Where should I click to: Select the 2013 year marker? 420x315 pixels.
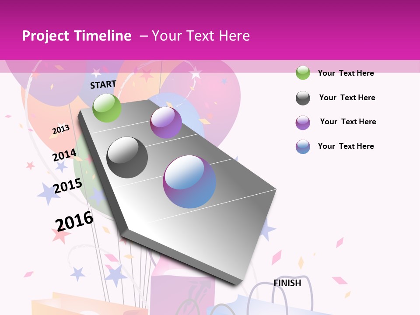pos(61,129)
